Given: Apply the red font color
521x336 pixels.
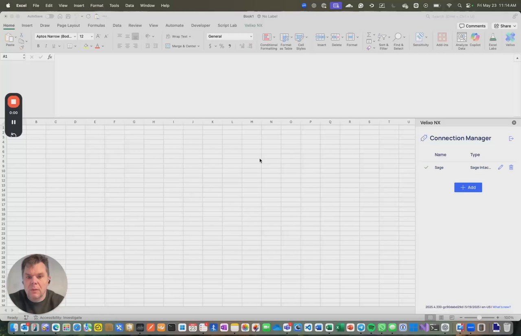Looking at the screenshot, I should point(97,46).
